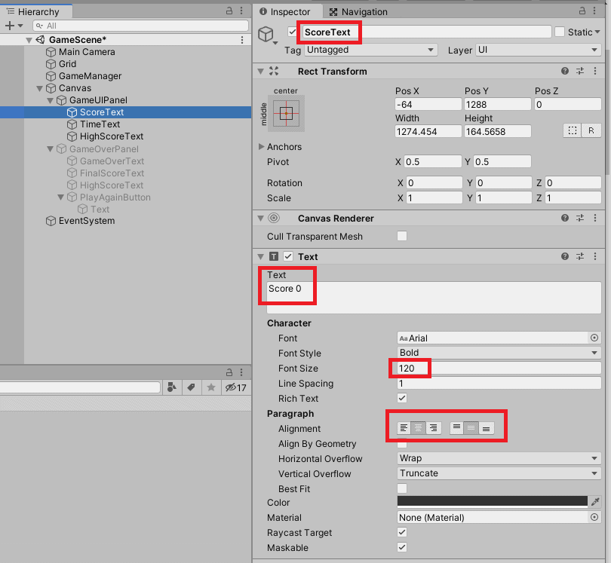
Task: Expand the Anchors foldout arrow
Action: (262, 147)
